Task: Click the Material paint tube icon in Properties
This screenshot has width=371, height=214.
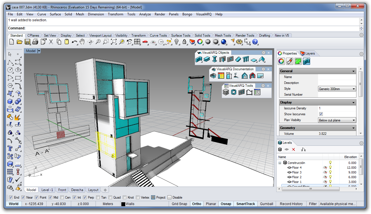Action: click(x=290, y=61)
